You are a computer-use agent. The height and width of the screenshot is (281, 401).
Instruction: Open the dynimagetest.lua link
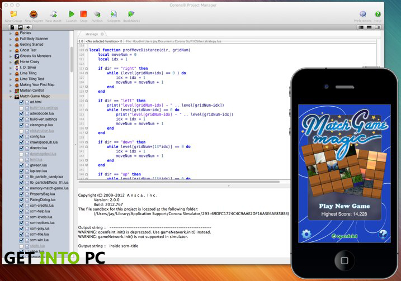(43, 154)
